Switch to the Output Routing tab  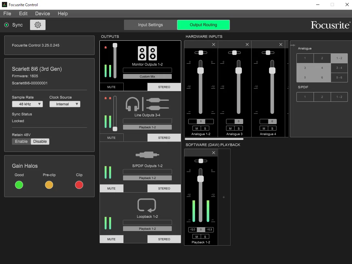coord(203,25)
